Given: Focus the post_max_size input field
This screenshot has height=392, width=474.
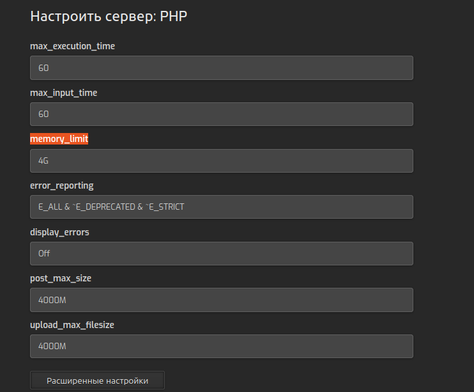Looking at the screenshot, I should pyautogui.click(x=222, y=300).
